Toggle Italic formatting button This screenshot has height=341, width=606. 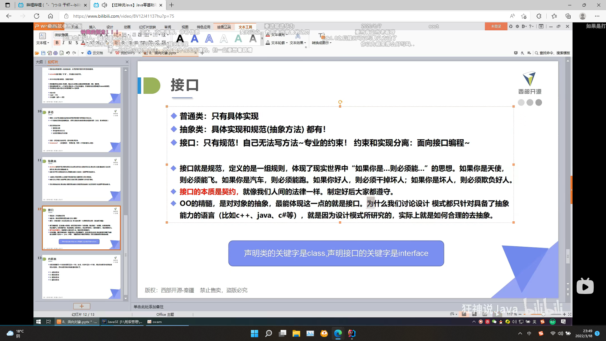click(x=63, y=43)
